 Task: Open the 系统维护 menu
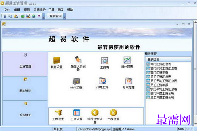pos(40,10)
